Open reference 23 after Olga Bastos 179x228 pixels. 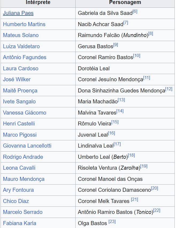(x=112, y=222)
